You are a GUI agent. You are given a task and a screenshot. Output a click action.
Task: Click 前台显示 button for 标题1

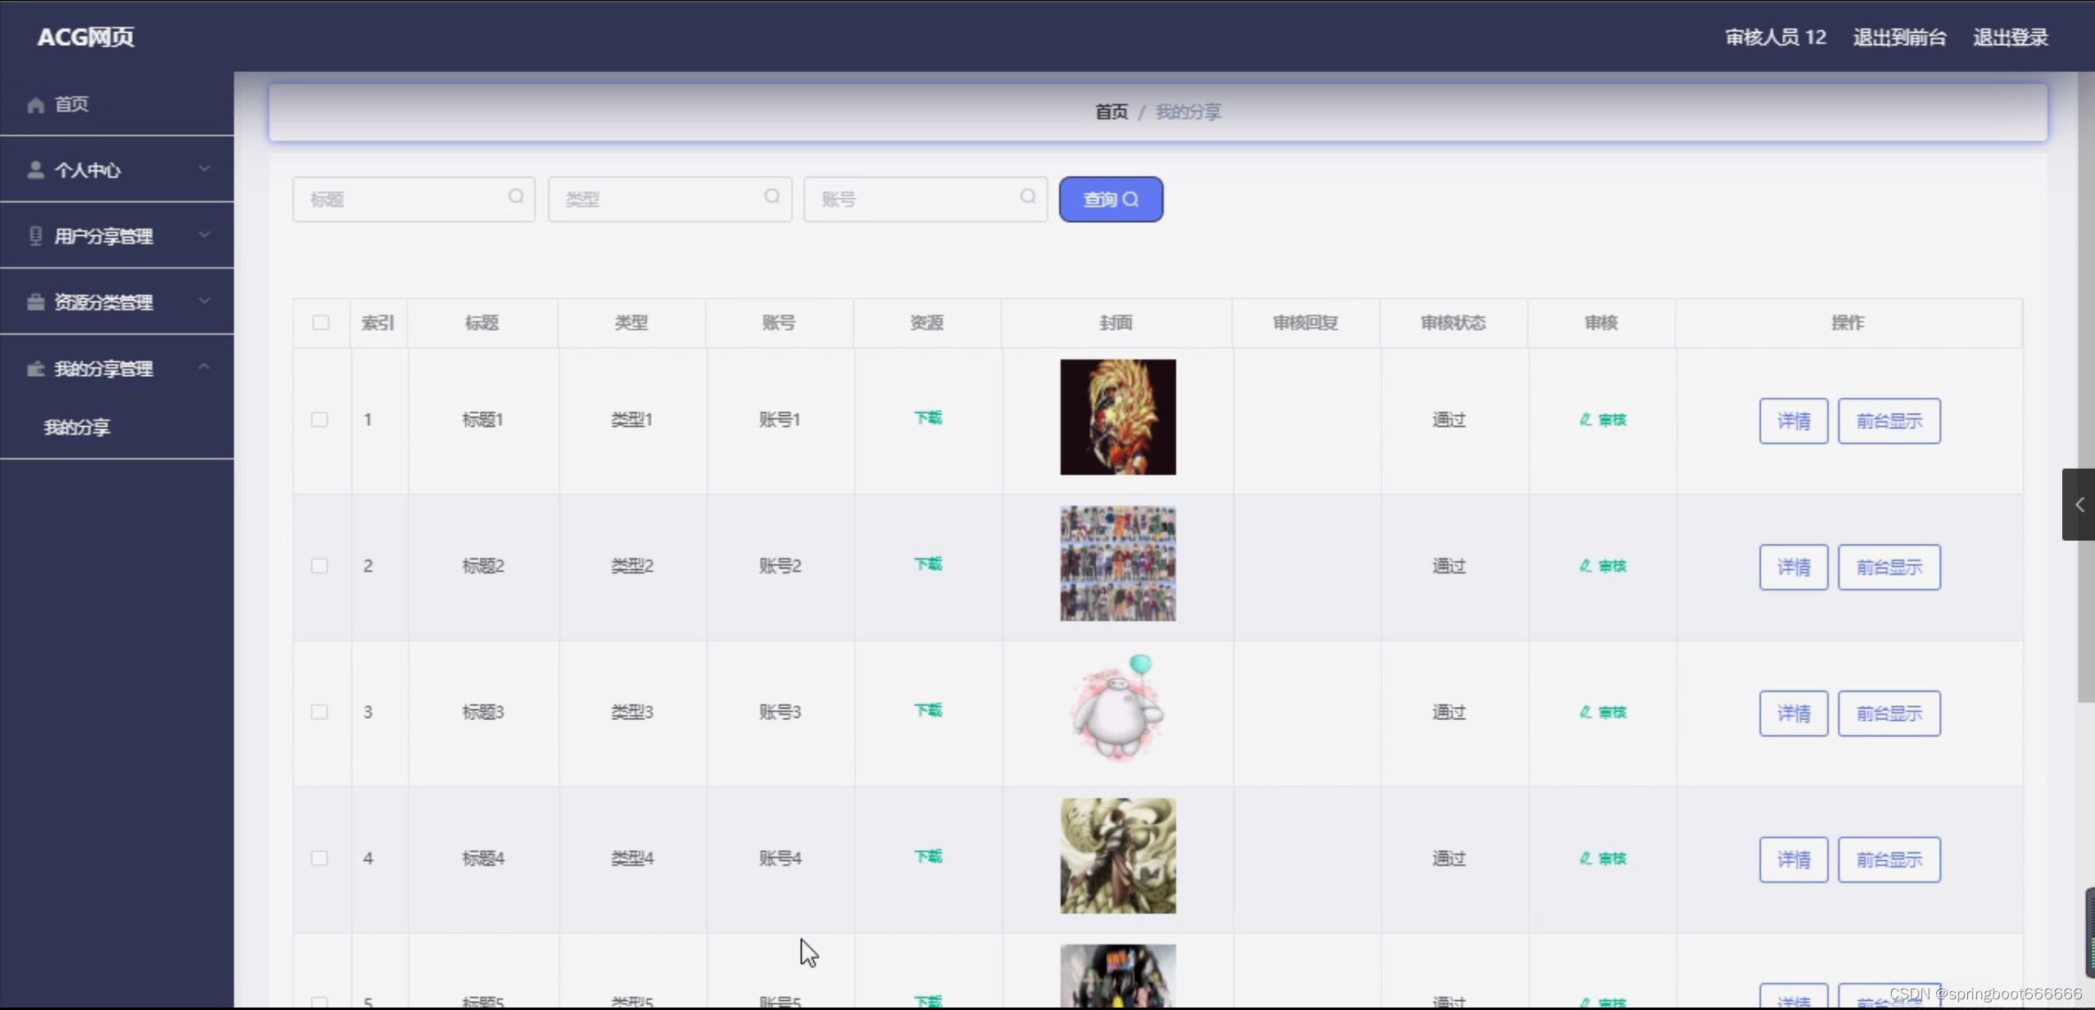tap(1889, 421)
